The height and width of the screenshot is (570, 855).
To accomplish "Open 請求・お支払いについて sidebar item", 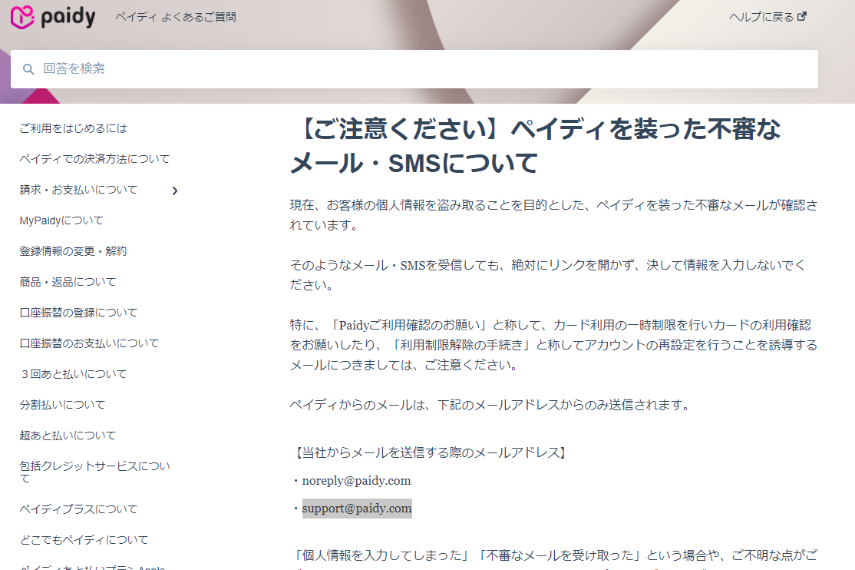I will click(x=79, y=190).
